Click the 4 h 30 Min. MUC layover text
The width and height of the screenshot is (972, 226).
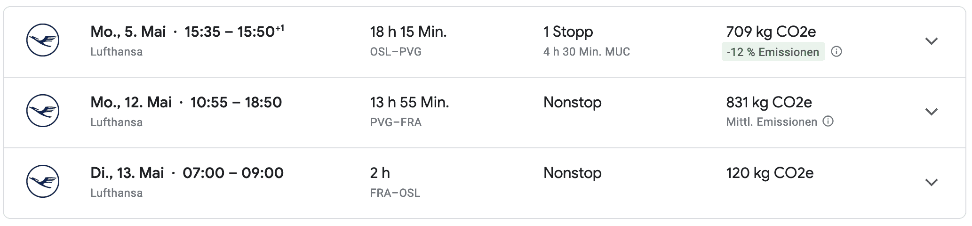(x=586, y=52)
